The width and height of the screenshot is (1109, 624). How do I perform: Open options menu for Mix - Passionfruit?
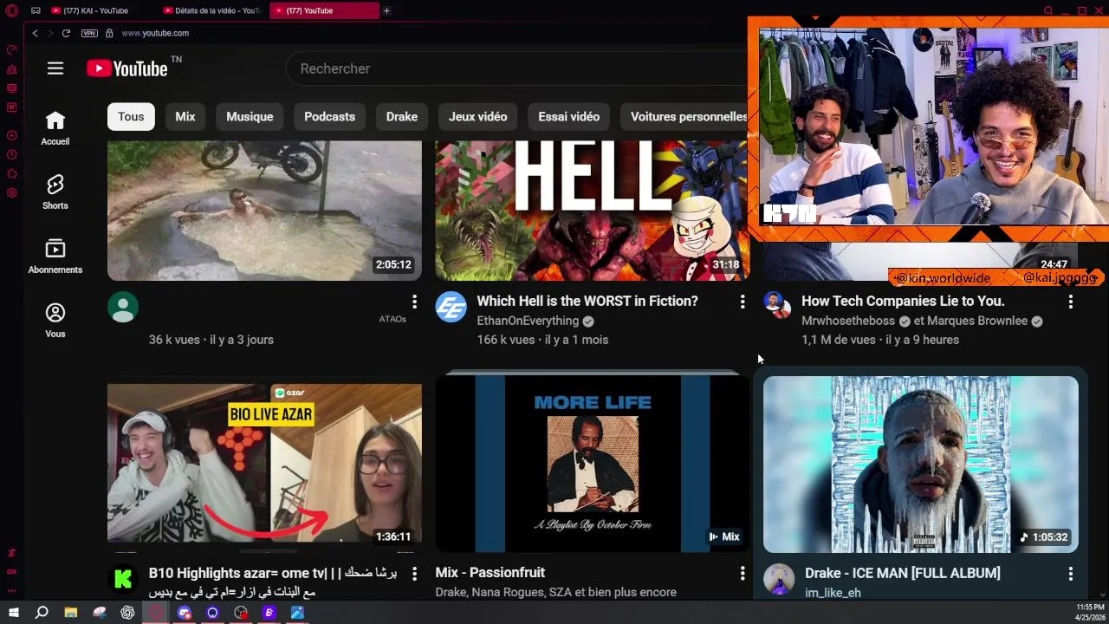pos(742,574)
